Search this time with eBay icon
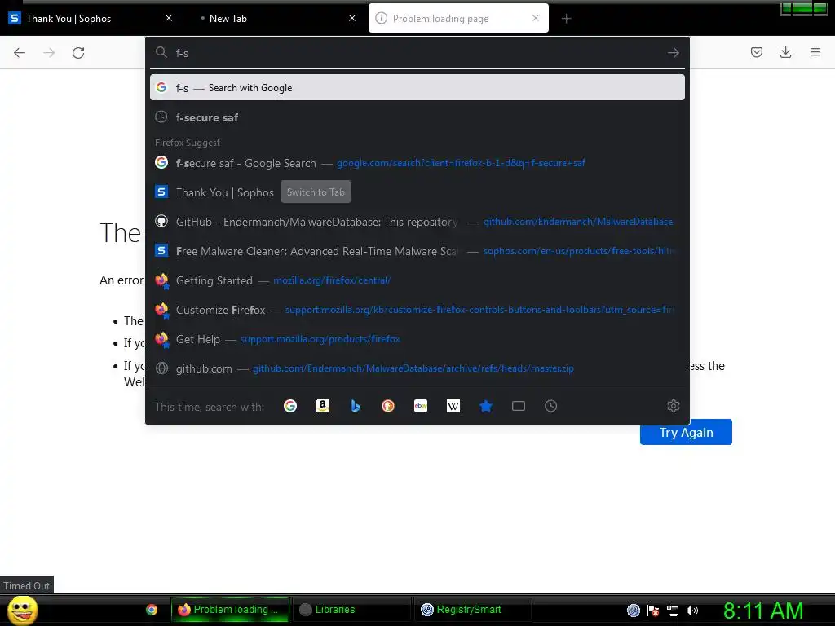Screen dimensions: 835x626 [421, 406]
